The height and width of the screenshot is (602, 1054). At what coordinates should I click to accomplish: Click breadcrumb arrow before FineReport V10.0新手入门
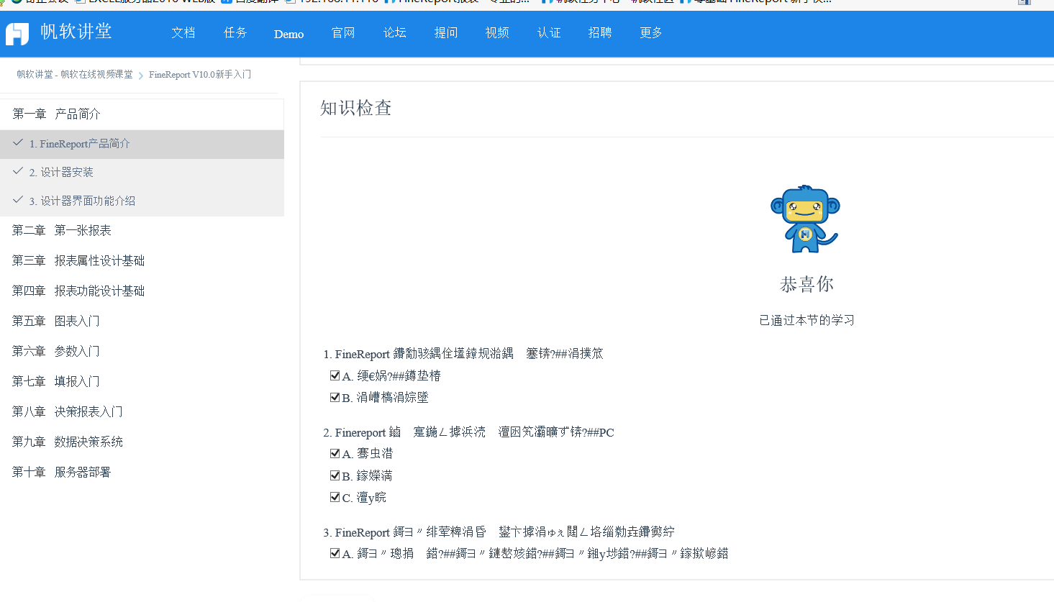click(141, 75)
